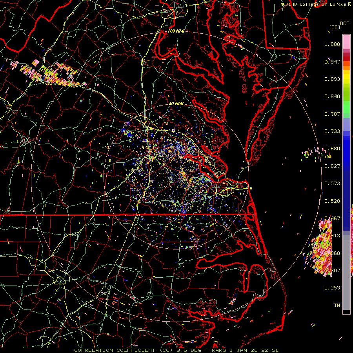This screenshot has width=353, height=353.
Task: Click the 0.573 scale value
Action: [332, 184]
